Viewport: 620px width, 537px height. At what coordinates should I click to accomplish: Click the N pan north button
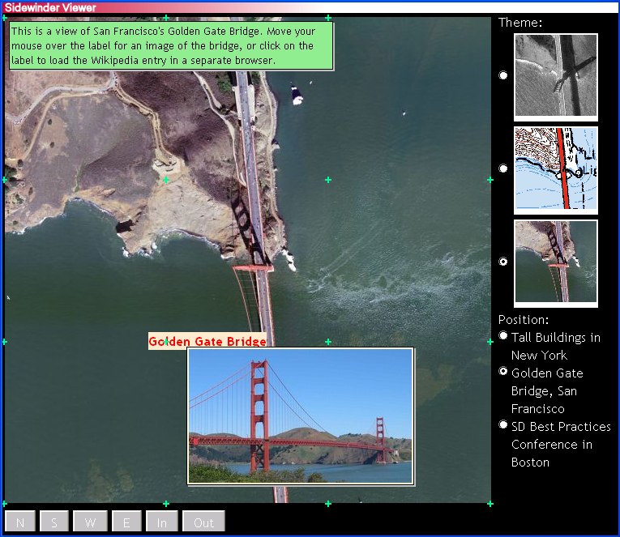tap(20, 522)
